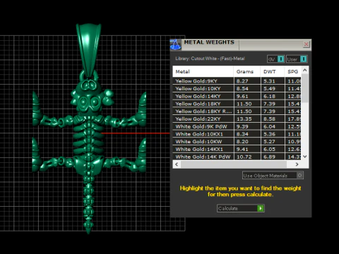This screenshot has width=339, height=254.
Task: Sort by the DWT column header
Action: tap(273, 71)
